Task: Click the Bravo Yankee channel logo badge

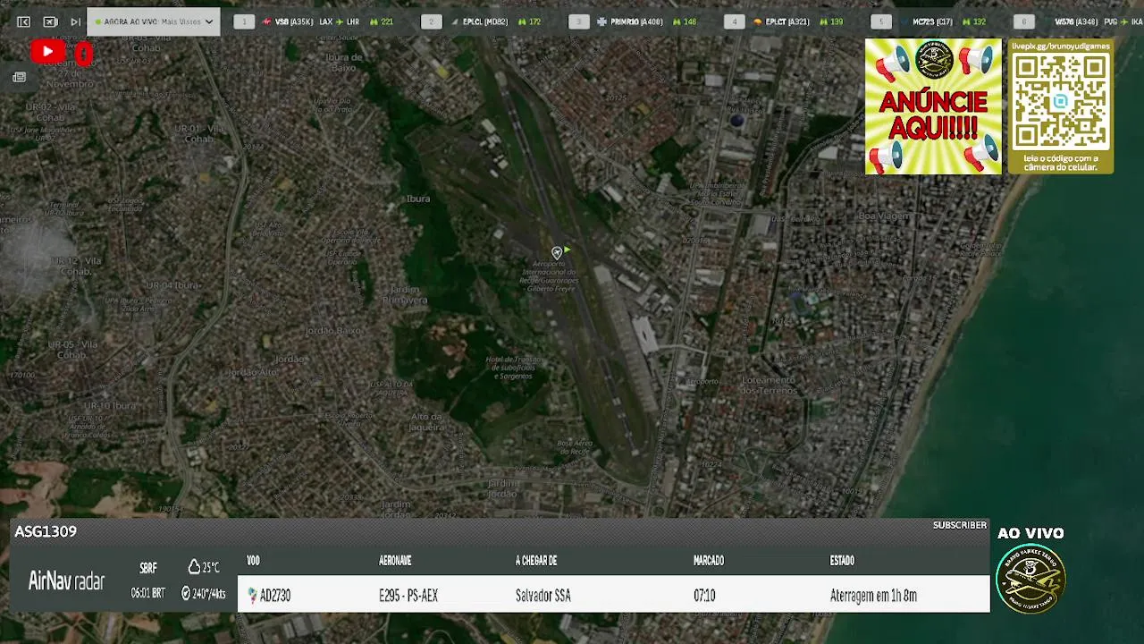Action: 1030,578
